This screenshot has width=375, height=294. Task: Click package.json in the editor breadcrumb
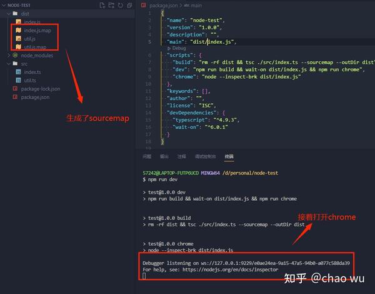pyautogui.click(x=163, y=6)
